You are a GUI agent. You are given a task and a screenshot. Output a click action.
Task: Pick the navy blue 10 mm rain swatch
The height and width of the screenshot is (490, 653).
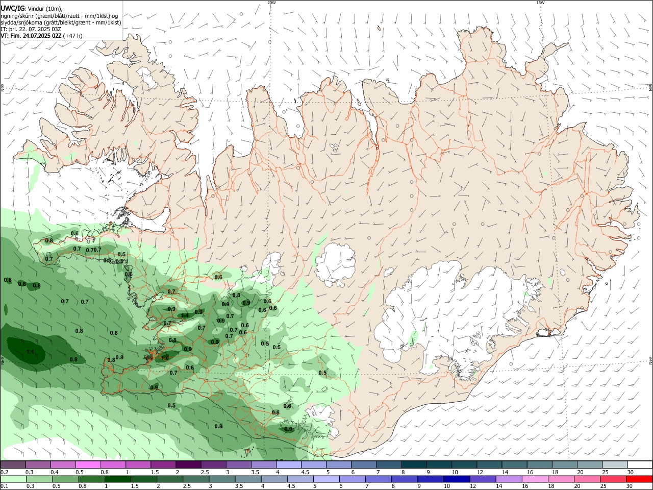pos(456,479)
